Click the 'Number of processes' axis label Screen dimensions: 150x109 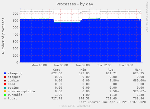tap(3, 36)
